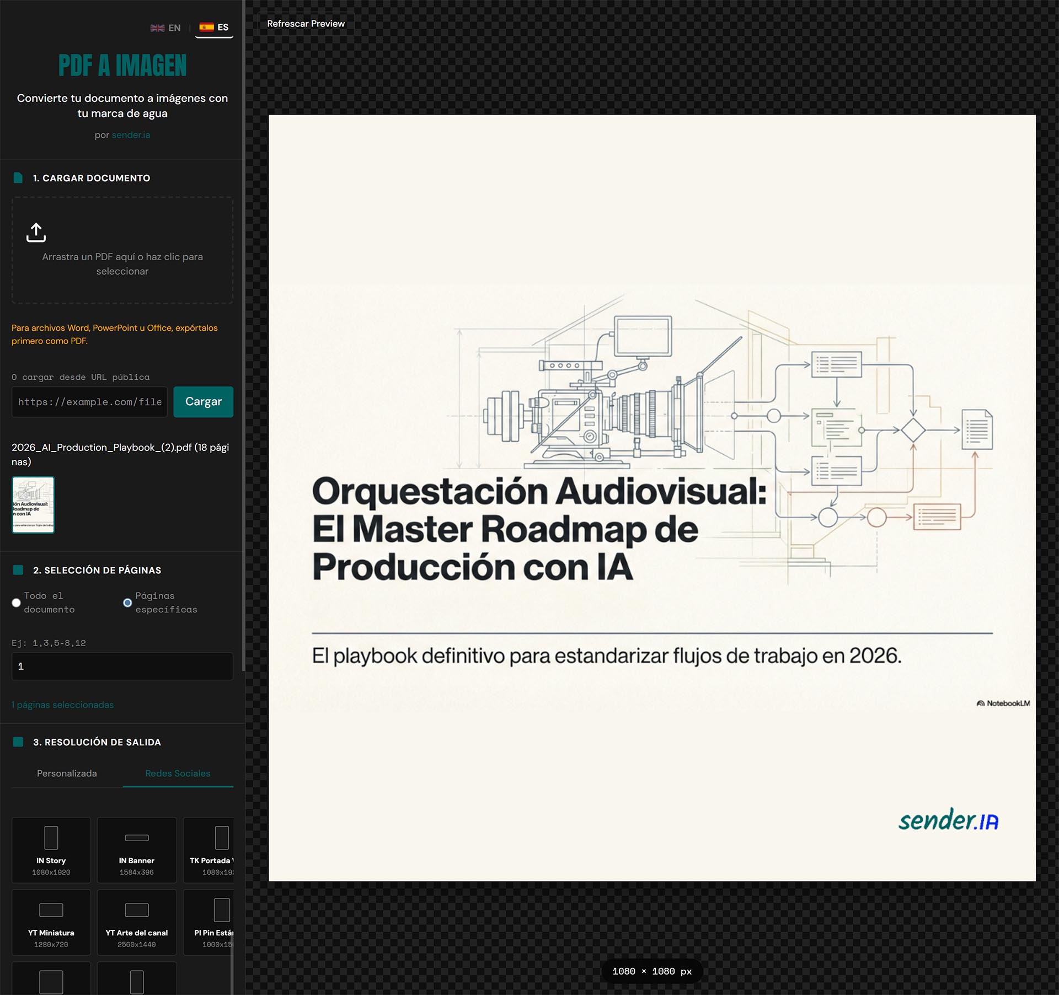
Task: Open the sender.ia link
Action: pos(131,135)
